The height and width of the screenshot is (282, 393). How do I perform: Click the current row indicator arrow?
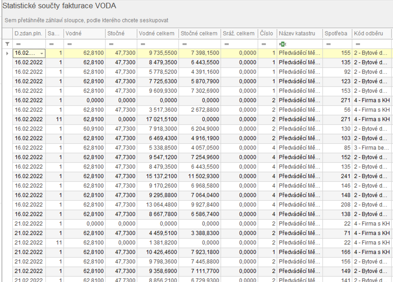(7, 53)
